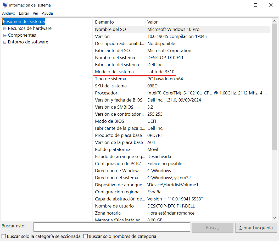Select Resumen del sistema tree node
Image resolution: width=279 pixels, height=241 pixels.
(x=24, y=21)
